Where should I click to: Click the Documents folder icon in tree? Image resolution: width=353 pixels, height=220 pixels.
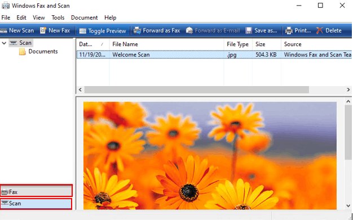tap(23, 52)
